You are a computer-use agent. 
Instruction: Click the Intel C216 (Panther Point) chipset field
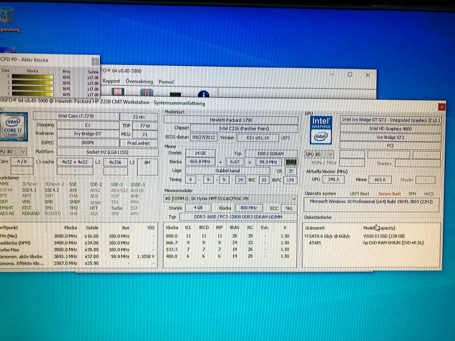pos(244,128)
